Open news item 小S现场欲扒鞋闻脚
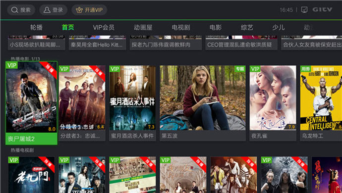Viewport: 342px width, 193px height. (x=36, y=43)
